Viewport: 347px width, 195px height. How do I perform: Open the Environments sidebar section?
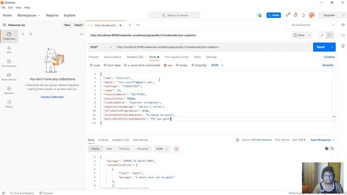click(x=9, y=63)
